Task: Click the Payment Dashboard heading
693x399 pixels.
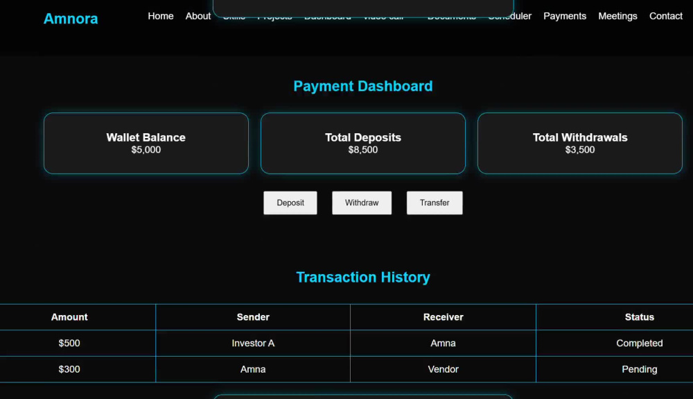Action: point(363,86)
